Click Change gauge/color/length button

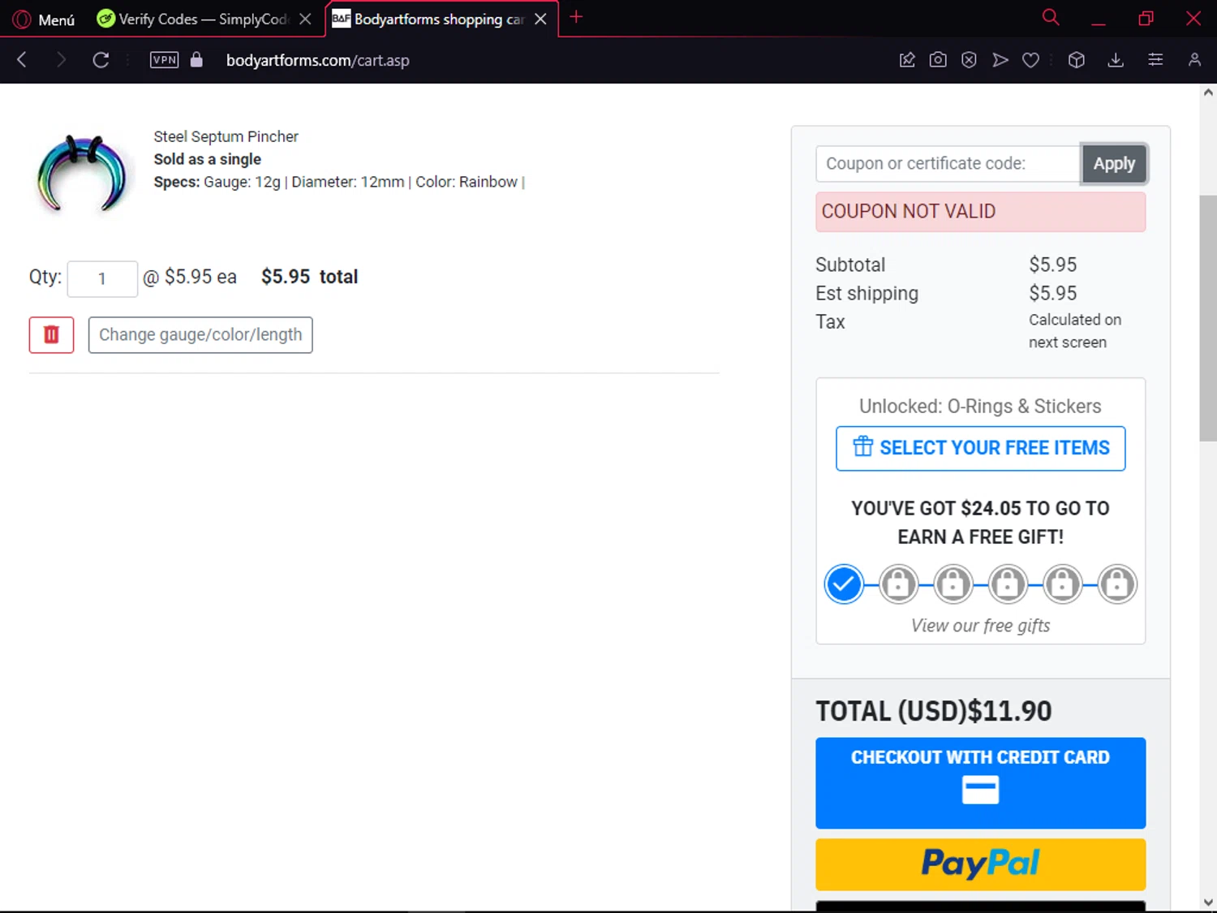200,334
